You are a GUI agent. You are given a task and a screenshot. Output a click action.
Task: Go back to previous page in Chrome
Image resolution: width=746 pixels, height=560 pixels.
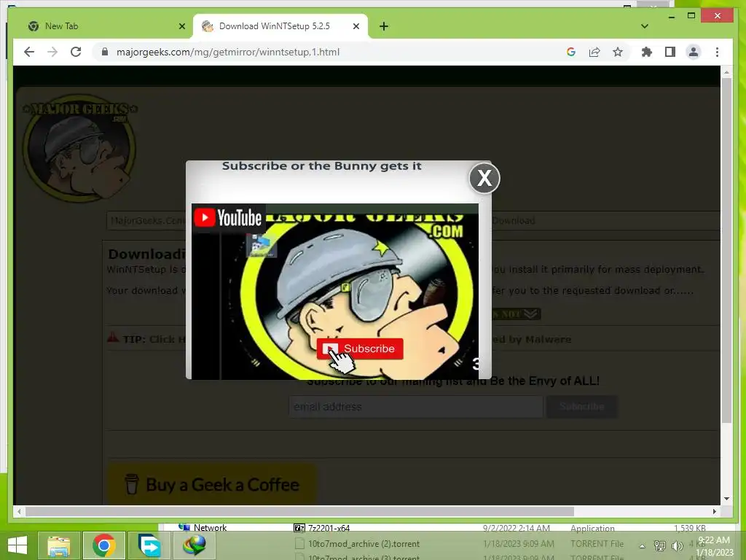pos(29,52)
